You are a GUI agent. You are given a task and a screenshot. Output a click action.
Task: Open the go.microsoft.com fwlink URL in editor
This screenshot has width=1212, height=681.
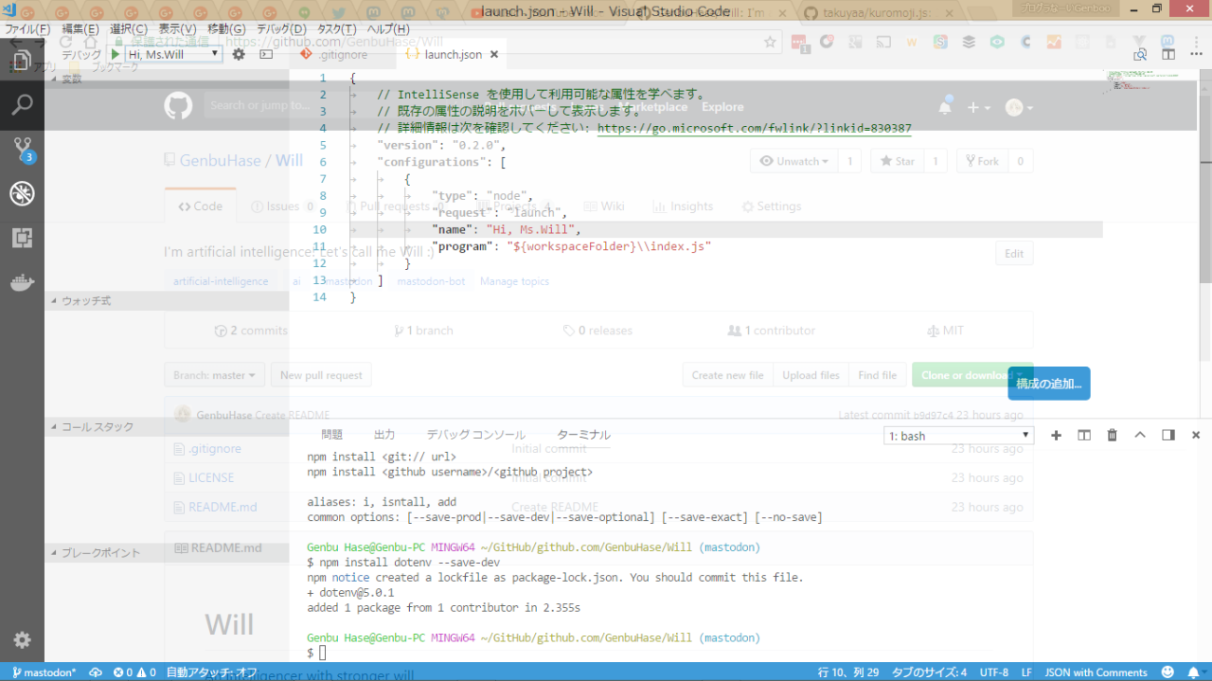(754, 128)
